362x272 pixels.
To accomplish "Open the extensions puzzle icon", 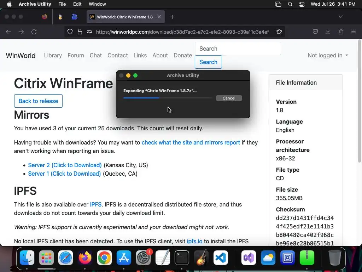I will click(341, 32).
